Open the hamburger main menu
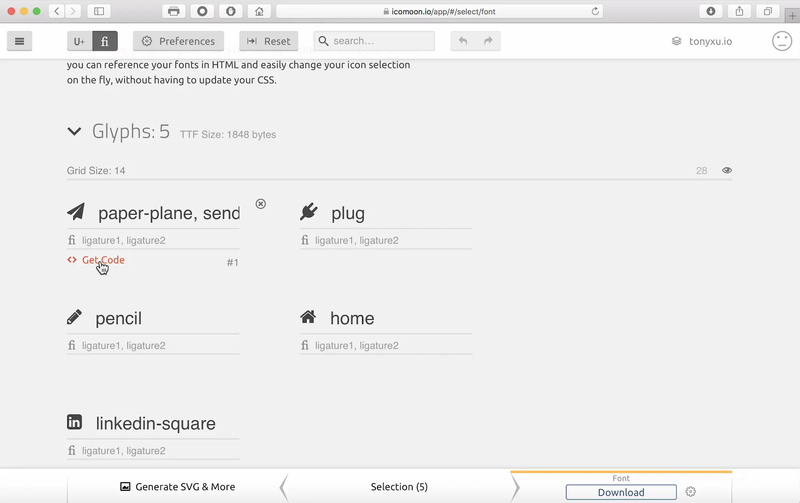800x503 pixels. tap(19, 41)
